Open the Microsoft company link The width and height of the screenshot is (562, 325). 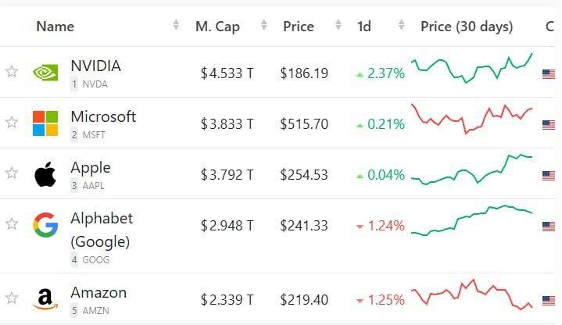coord(103,116)
